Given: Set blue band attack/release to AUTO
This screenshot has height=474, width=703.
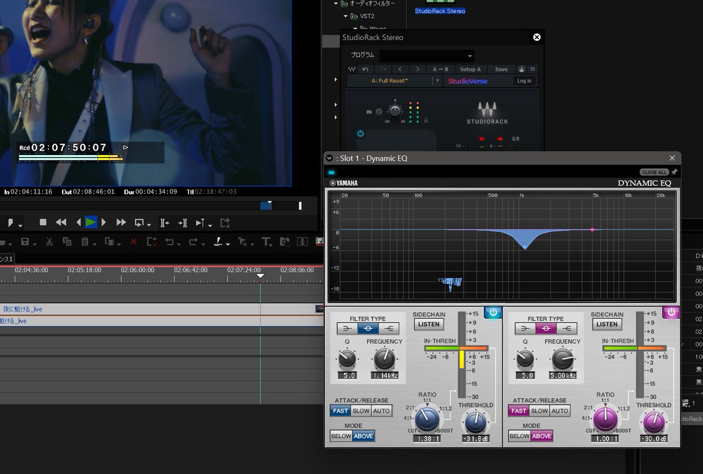Looking at the screenshot, I should pos(381,411).
